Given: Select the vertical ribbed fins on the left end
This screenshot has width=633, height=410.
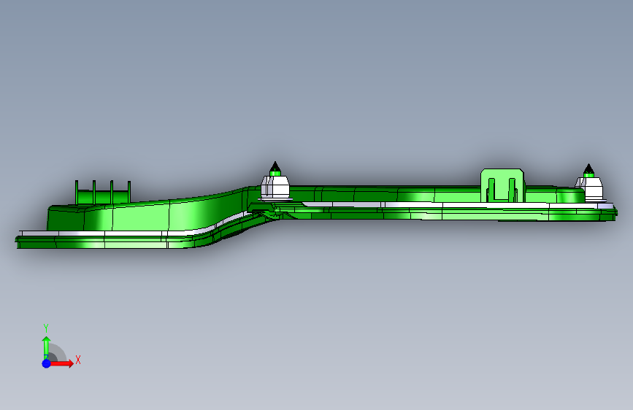Looking at the screenshot, I should [x=103, y=192].
